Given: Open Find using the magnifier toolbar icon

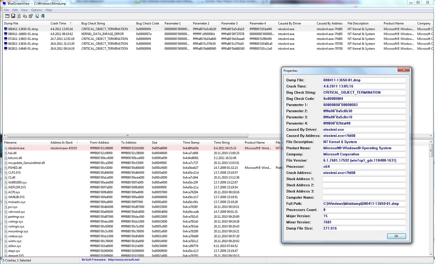Looking at the screenshot, I should 37,16.
